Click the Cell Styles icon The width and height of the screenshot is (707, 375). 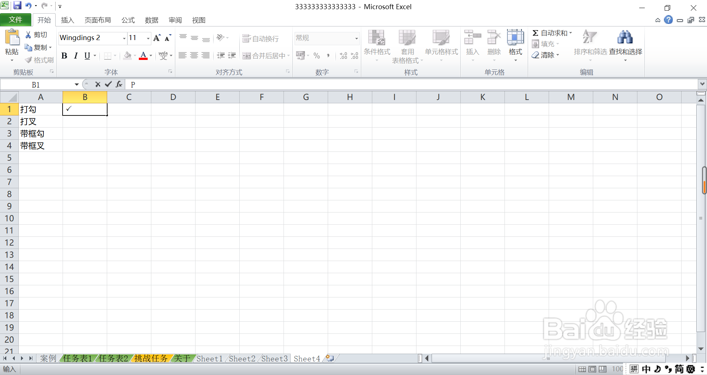441,37
